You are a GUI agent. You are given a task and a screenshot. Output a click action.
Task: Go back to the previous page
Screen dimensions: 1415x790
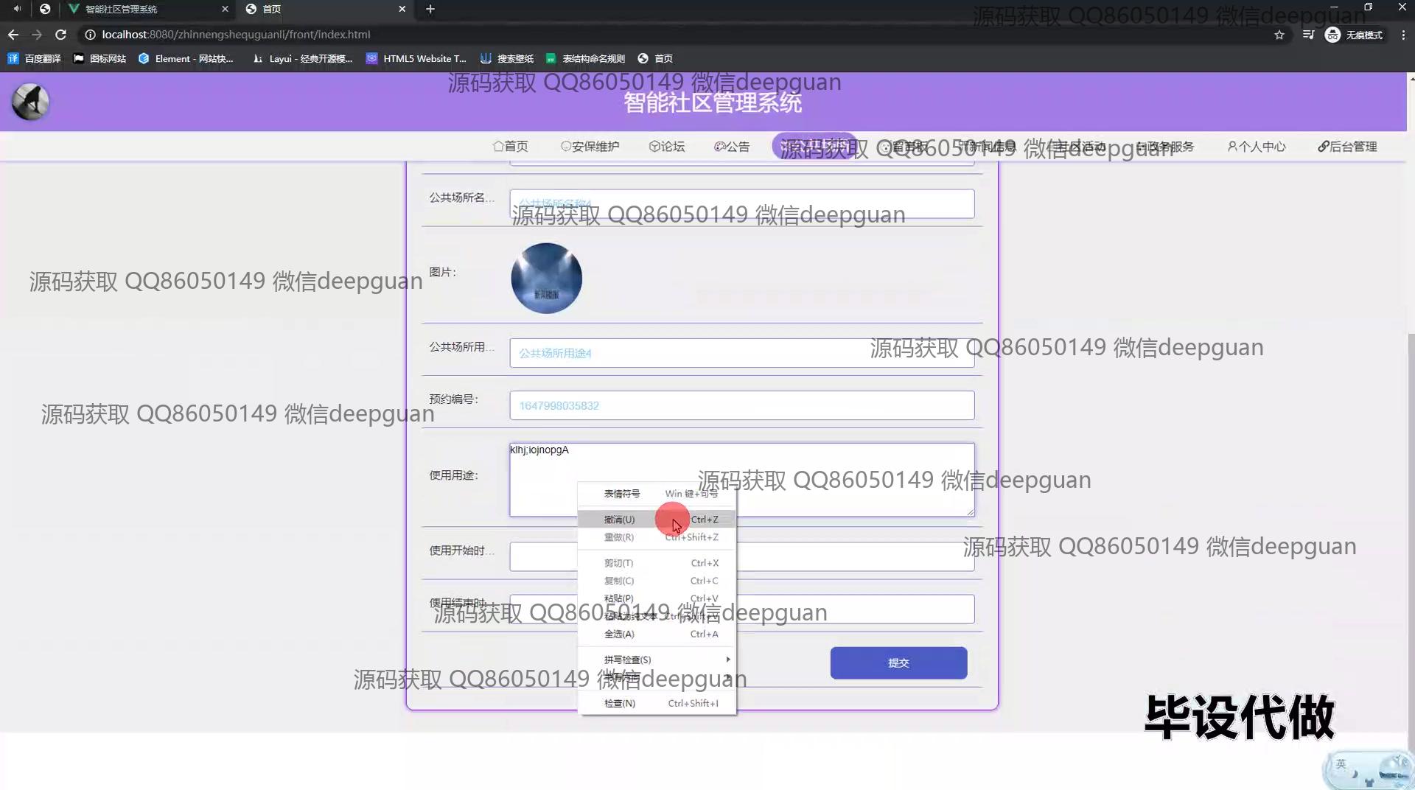coord(13,35)
